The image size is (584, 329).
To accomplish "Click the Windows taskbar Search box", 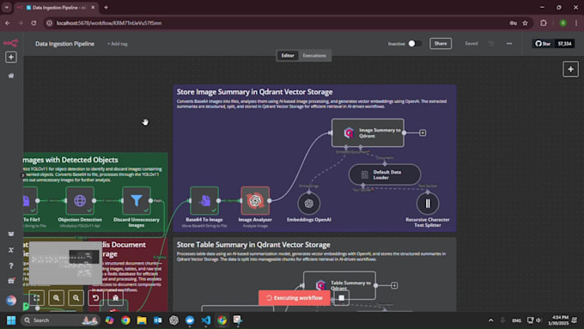I will tap(59, 320).
